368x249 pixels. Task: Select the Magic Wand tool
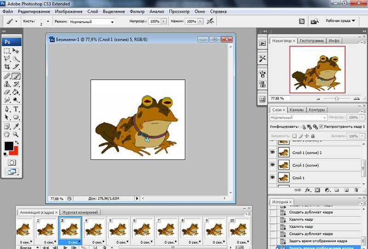16,59
